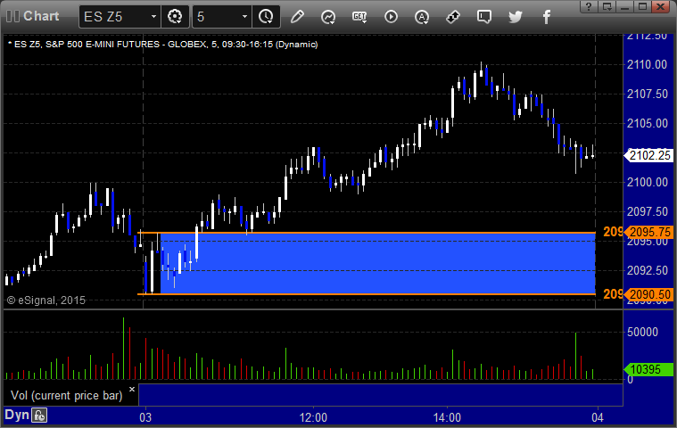Click the Dyn label at bottom left
Screen dimensions: 677x428
pos(17,415)
